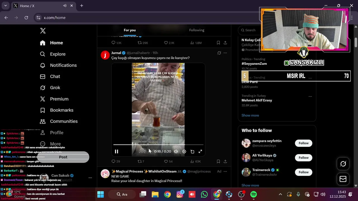Click the Search input field
Viewport: 358px width, 201px height.
[x=250, y=30]
